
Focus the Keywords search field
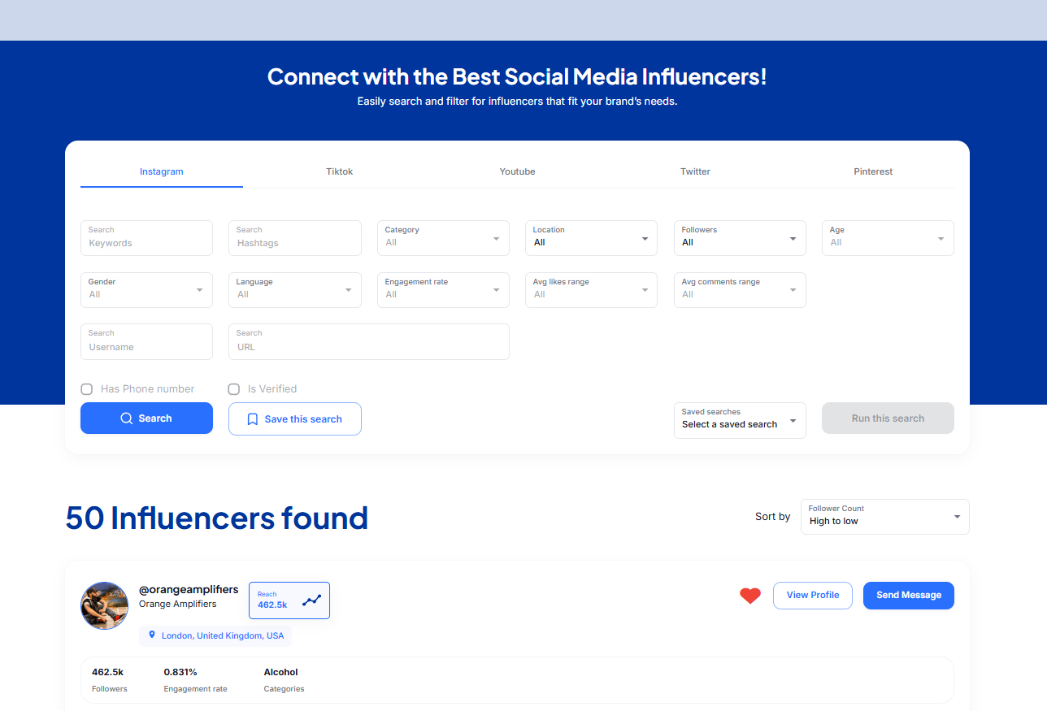click(146, 243)
